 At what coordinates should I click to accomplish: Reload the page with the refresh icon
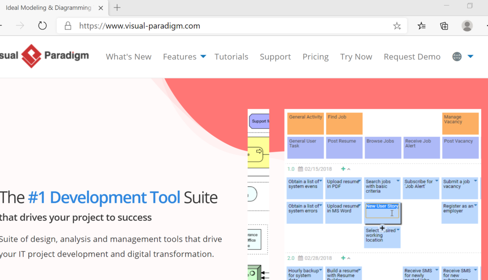[x=42, y=26]
